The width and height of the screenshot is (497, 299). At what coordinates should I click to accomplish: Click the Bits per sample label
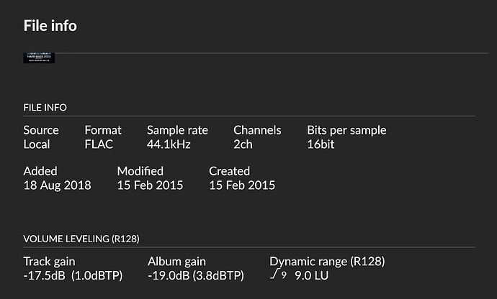(346, 130)
